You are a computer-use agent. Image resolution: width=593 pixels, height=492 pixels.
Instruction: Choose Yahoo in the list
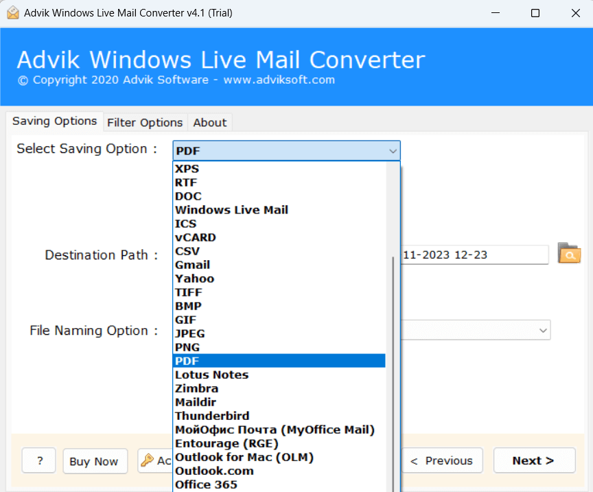click(279, 279)
